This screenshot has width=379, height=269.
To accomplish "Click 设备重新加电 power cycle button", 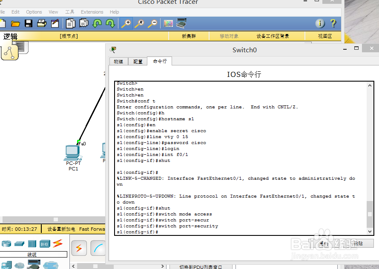I will (x=61, y=229).
